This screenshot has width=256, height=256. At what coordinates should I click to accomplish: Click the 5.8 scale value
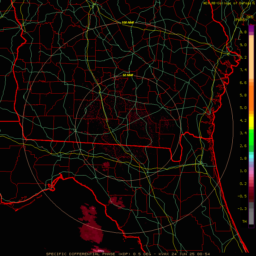pos(243,95)
